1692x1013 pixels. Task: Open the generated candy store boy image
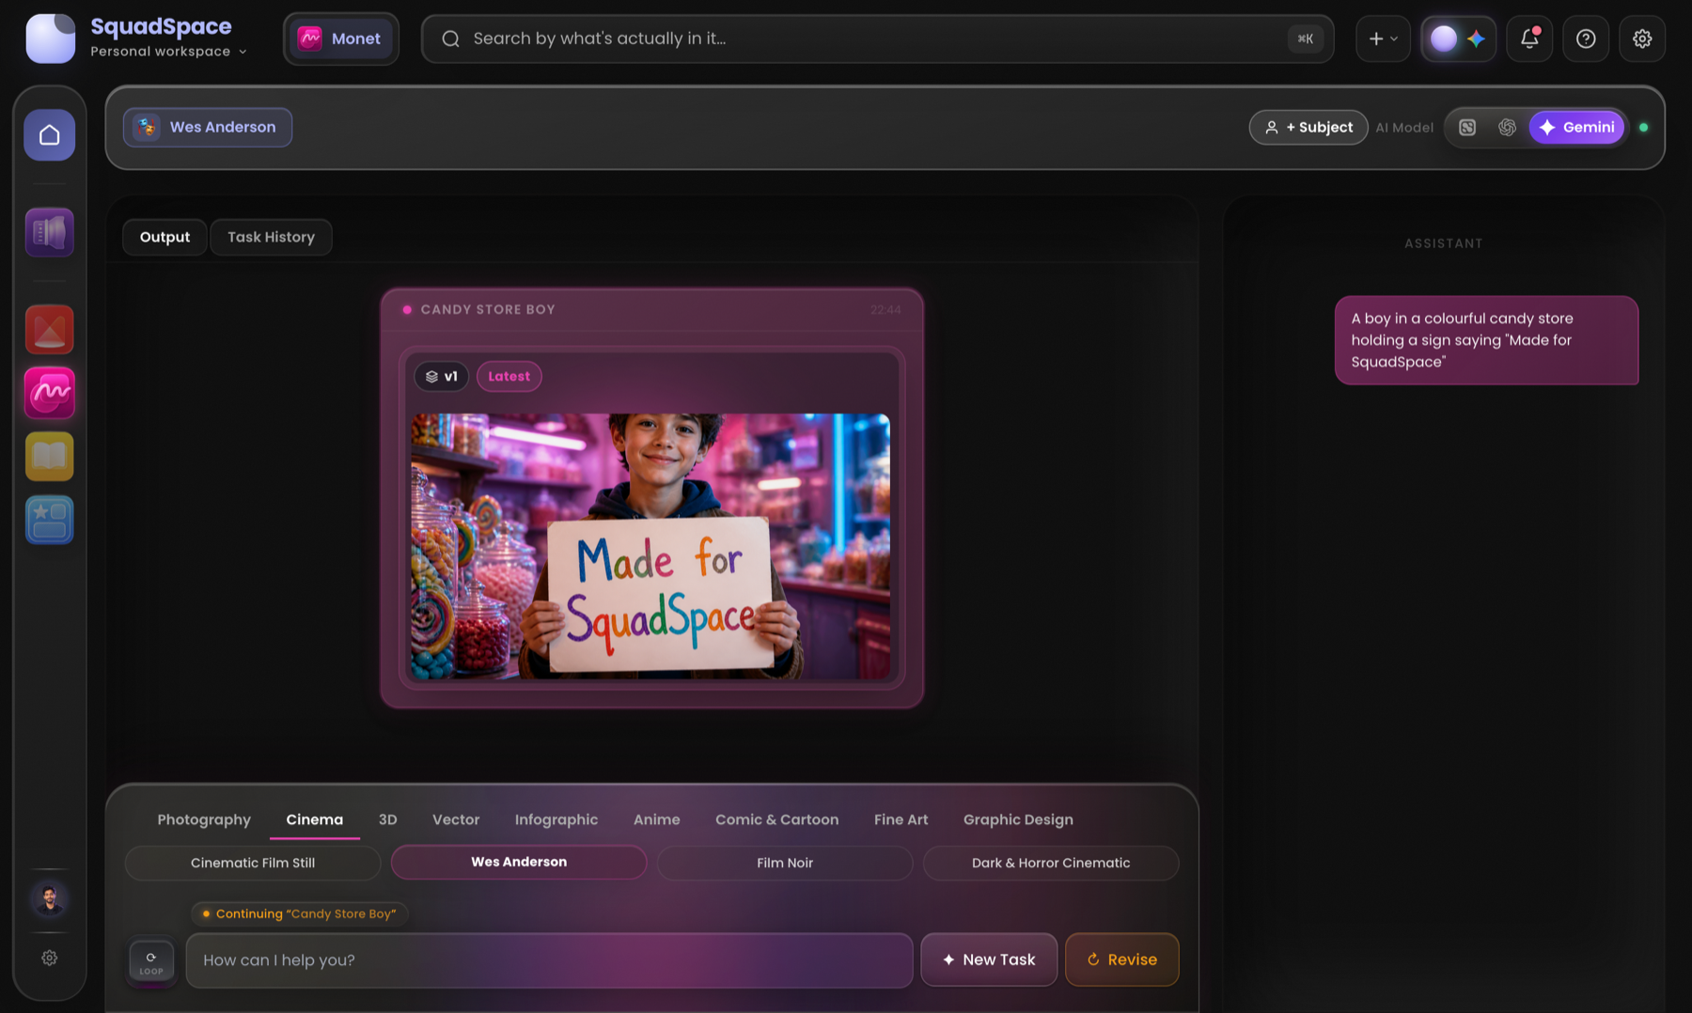[650, 547]
